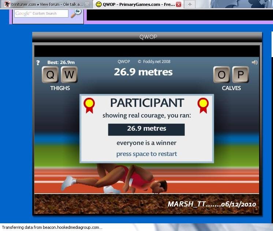Click the 'THIGHS' label
Image resolution: width=273 pixels, height=231 pixels.
[60, 88]
